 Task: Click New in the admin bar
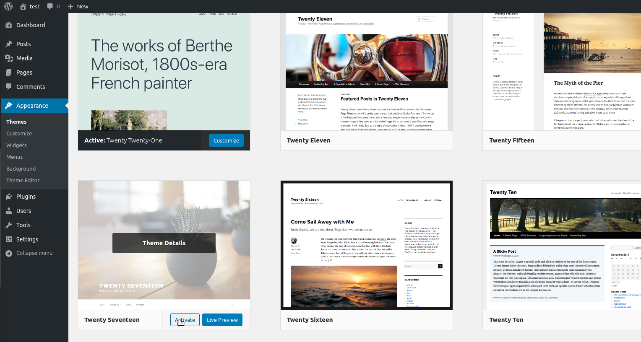pyautogui.click(x=83, y=6)
